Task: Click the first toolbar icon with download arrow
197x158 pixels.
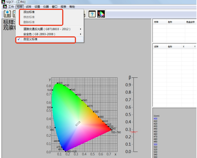Action: [7, 14]
